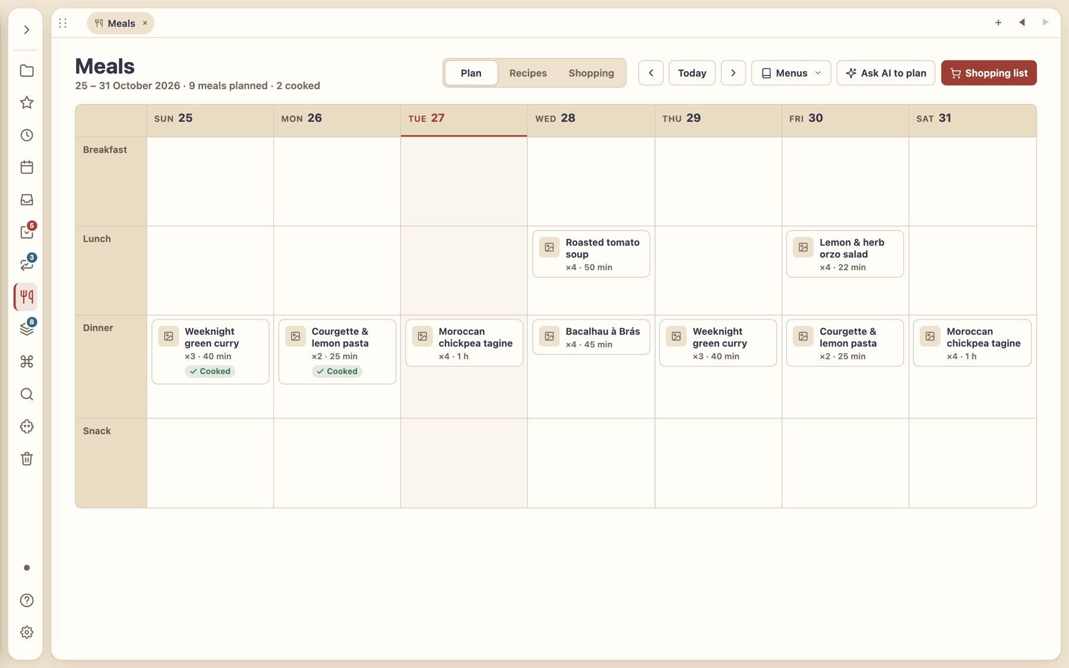1069x668 pixels.
Task: Click image placeholder on Friday's Courgette pasta
Action: [x=804, y=337]
